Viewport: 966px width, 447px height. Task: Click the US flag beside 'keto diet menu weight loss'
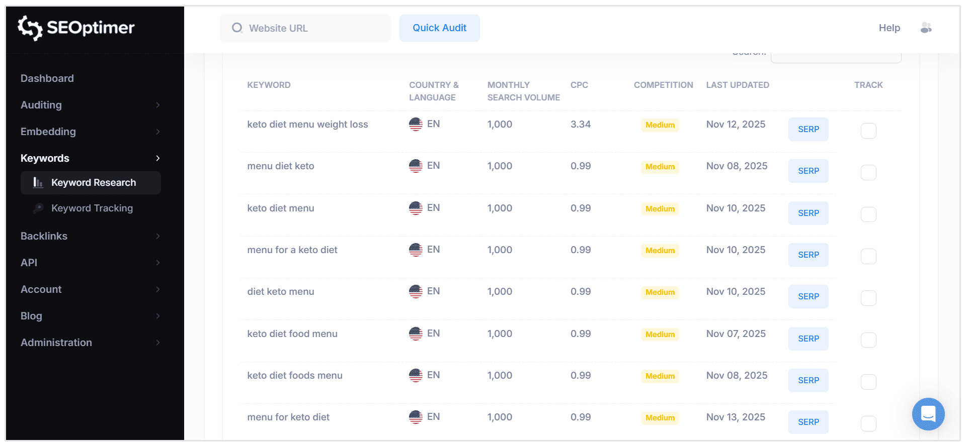pos(416,124)
